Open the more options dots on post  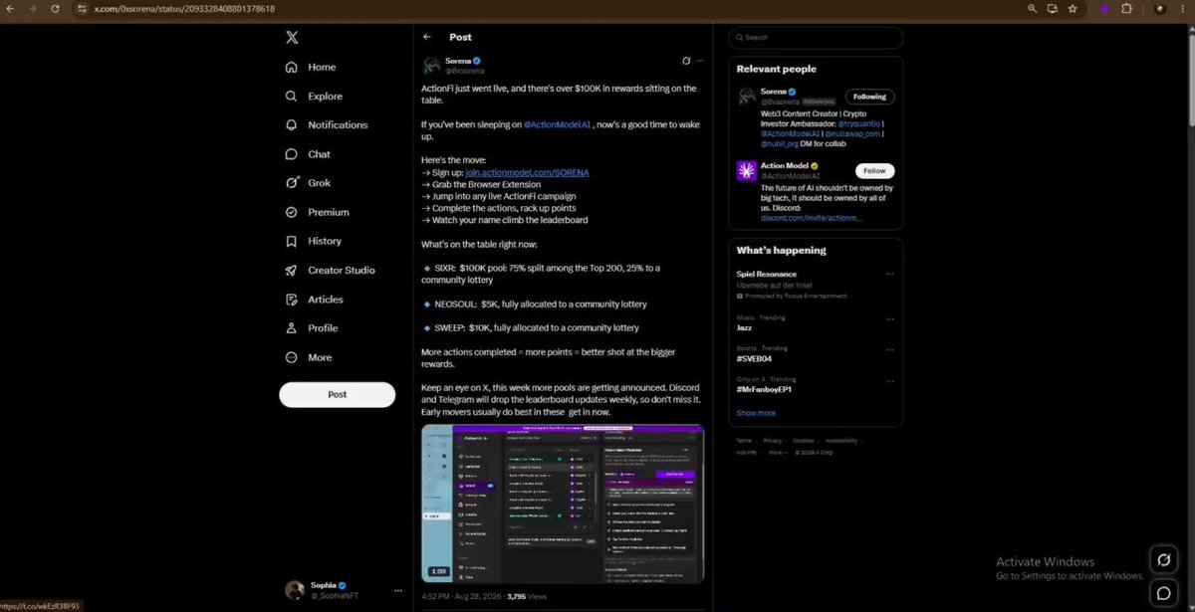pos(699,61)
